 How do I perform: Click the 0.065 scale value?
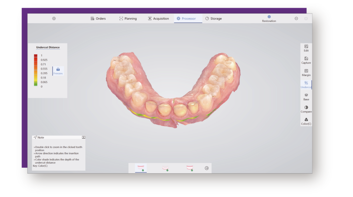point(44,82)
